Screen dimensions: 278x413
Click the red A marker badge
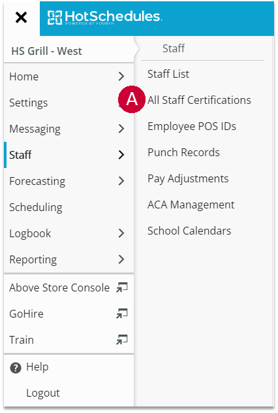point(132,99)
